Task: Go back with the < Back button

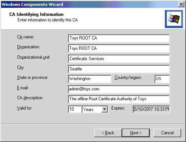Action: [x=108, y=133]
